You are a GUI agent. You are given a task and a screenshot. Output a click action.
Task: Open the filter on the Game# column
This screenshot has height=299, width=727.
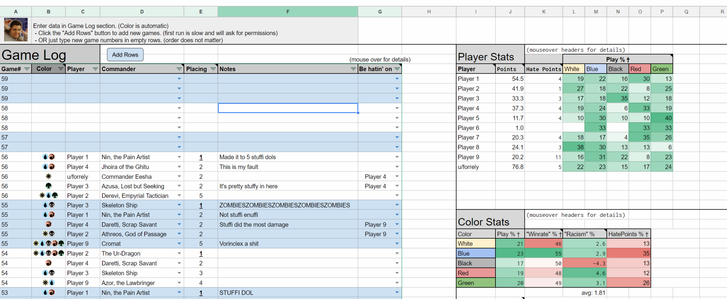(27, 69)
